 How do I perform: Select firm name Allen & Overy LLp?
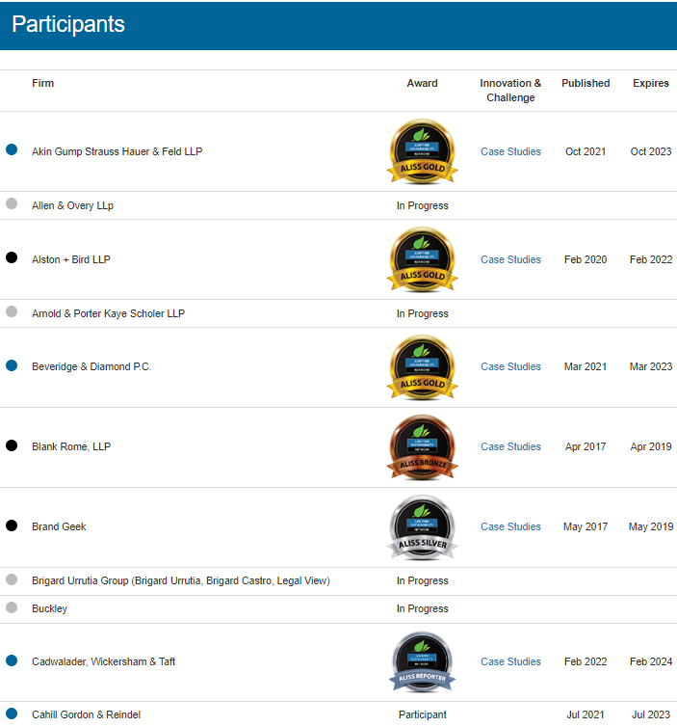(x=72, y=205)
